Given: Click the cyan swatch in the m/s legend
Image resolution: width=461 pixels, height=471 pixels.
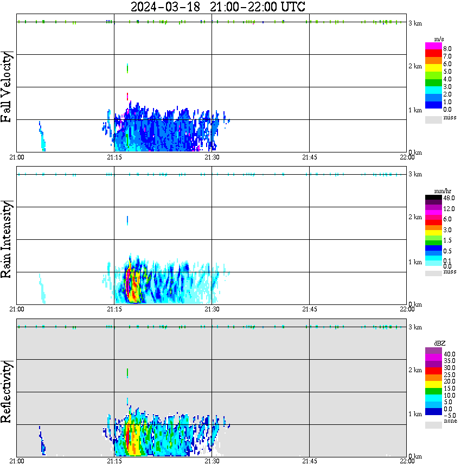Looking at the screenshot, I should pyautogui.click(x=433, y=91).
